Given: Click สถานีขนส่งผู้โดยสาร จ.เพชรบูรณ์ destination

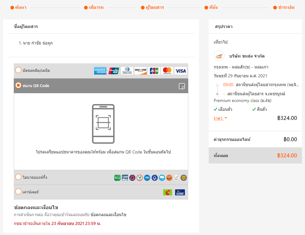Looking at the screenshot, I should tap(256, 94).
